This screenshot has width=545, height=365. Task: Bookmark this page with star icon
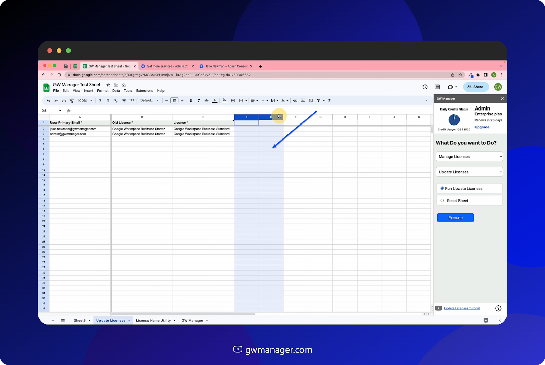tap(461, 75)
